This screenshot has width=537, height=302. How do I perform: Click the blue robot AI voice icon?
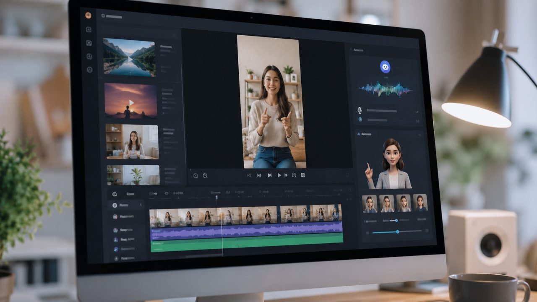(x=385, y=66)
